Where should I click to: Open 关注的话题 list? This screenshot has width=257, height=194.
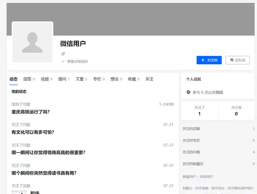(x=218, y=129)
